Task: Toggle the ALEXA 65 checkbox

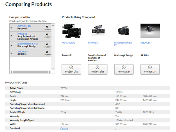Action: [11, 53]
